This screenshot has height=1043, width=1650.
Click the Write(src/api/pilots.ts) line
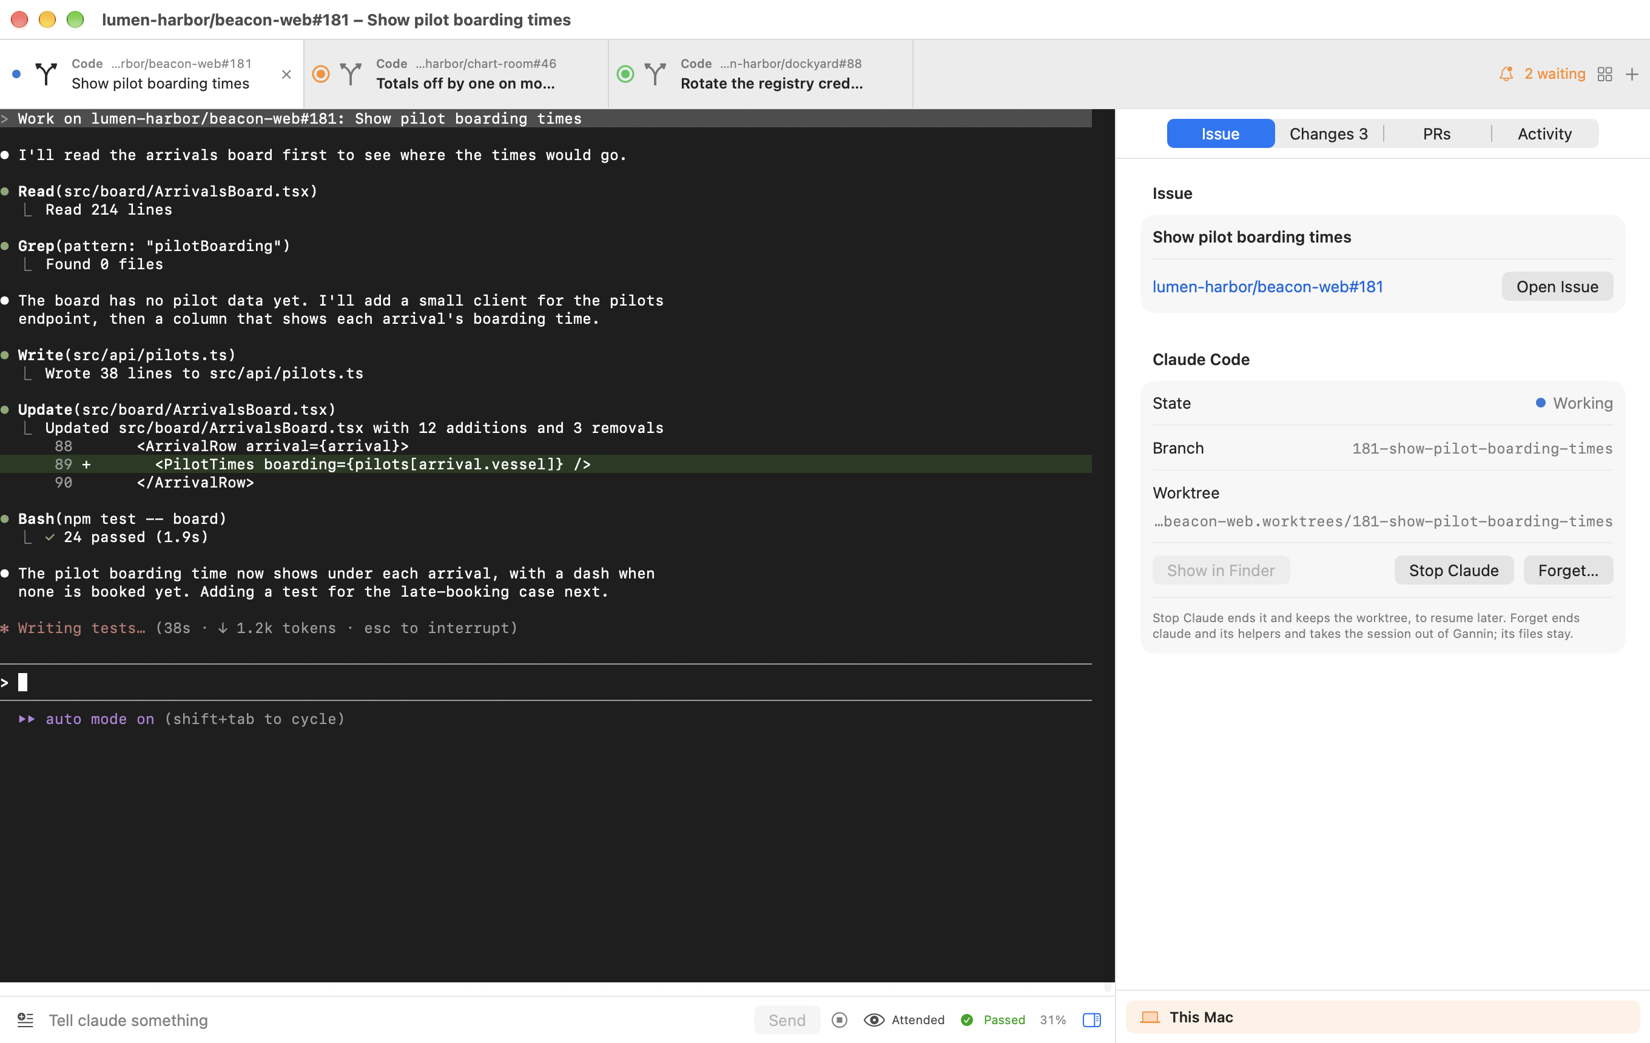pos(127,355)
